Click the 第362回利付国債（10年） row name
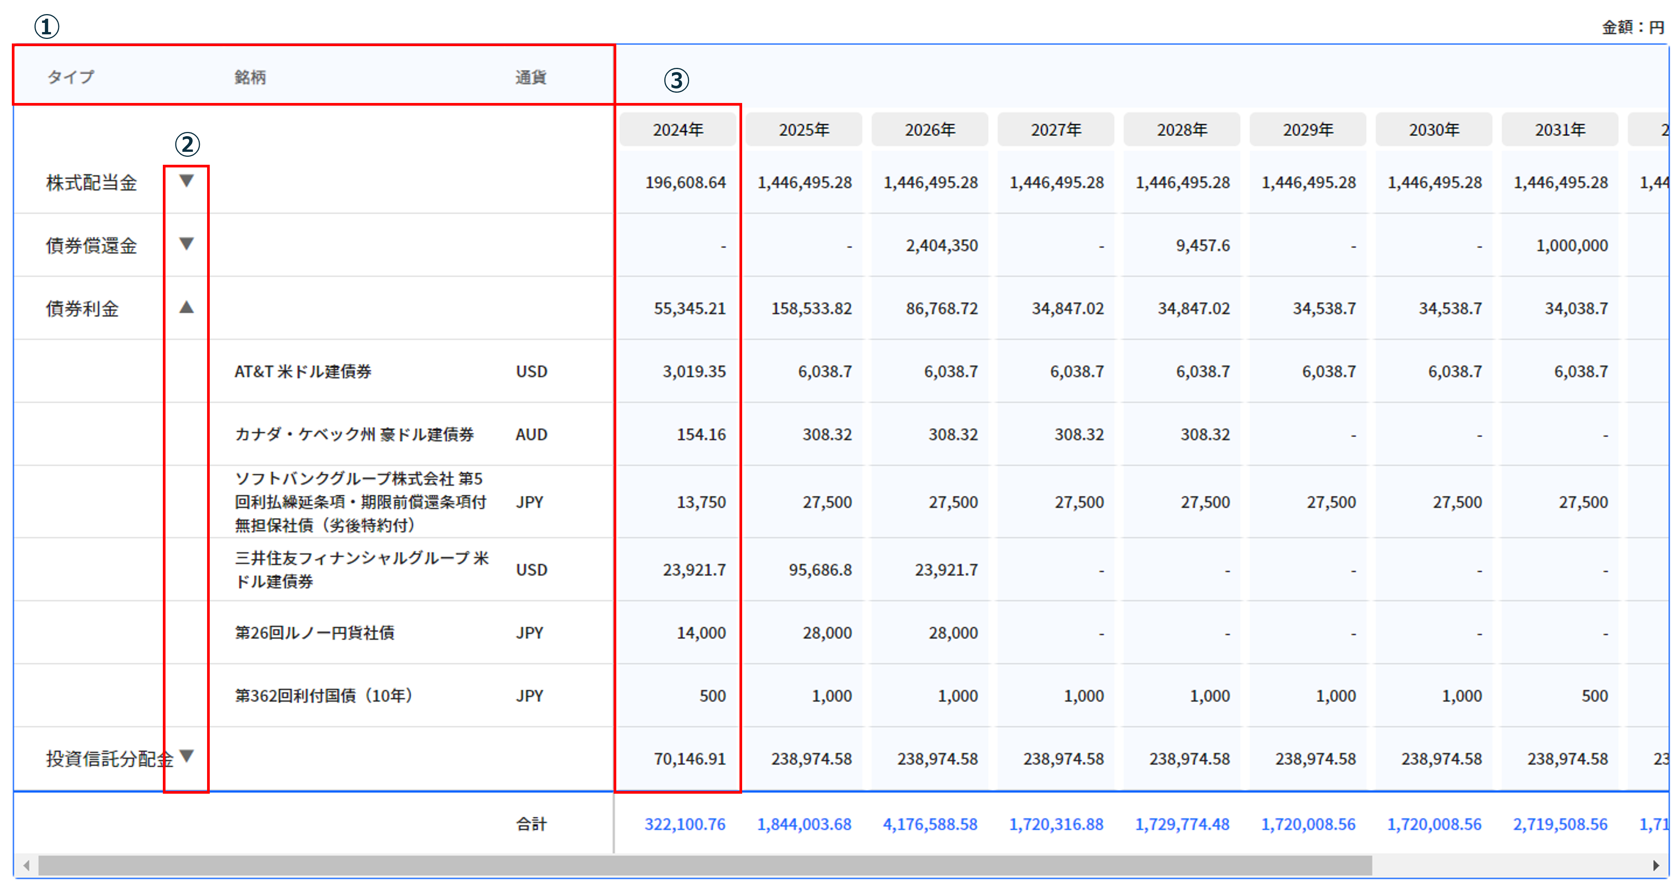The image size is (1678, 886). coord(324,696)
